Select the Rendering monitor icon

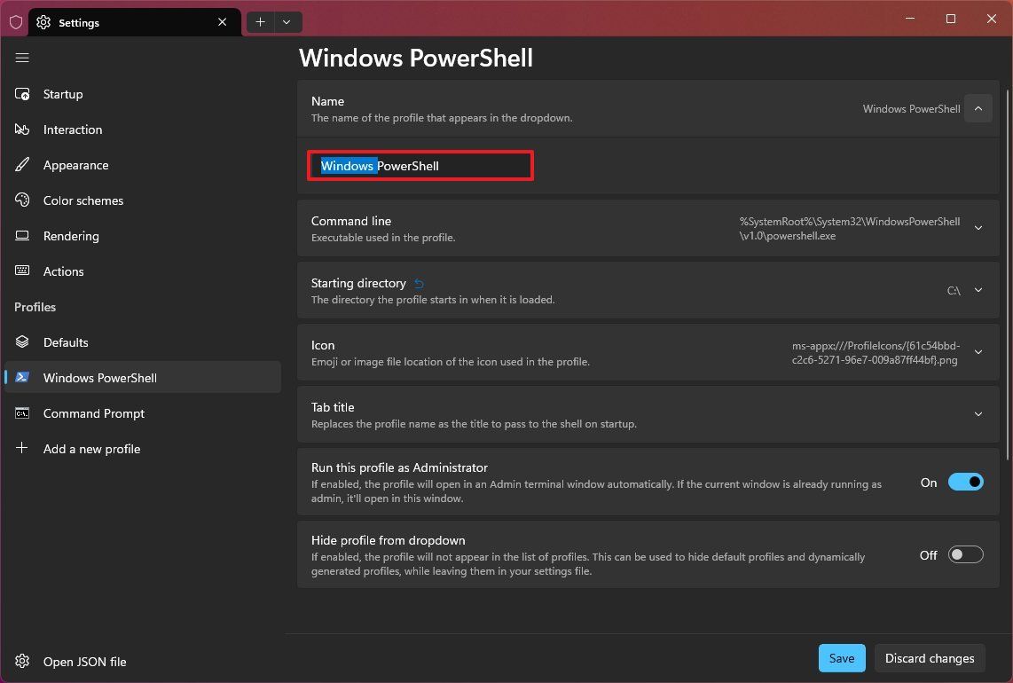tap(21, 236)
